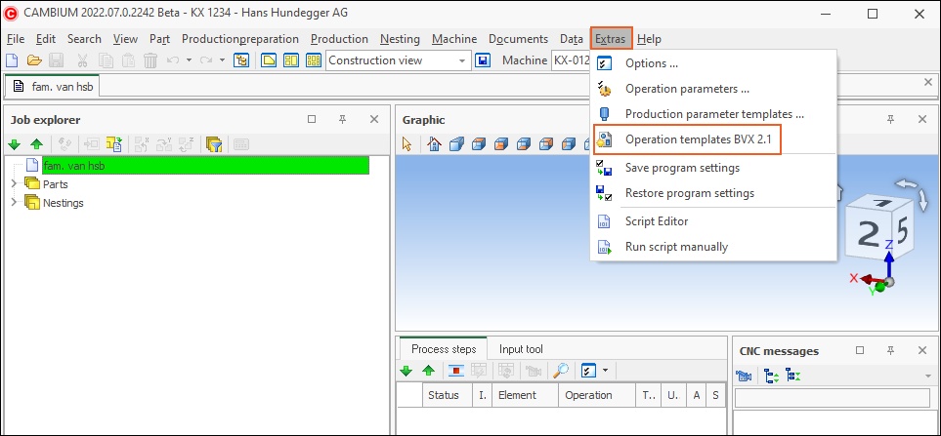Screen dimensions: 941x436
Task: Click green up arrow in Process steps toolbar
Action: [x=429, y=372]
